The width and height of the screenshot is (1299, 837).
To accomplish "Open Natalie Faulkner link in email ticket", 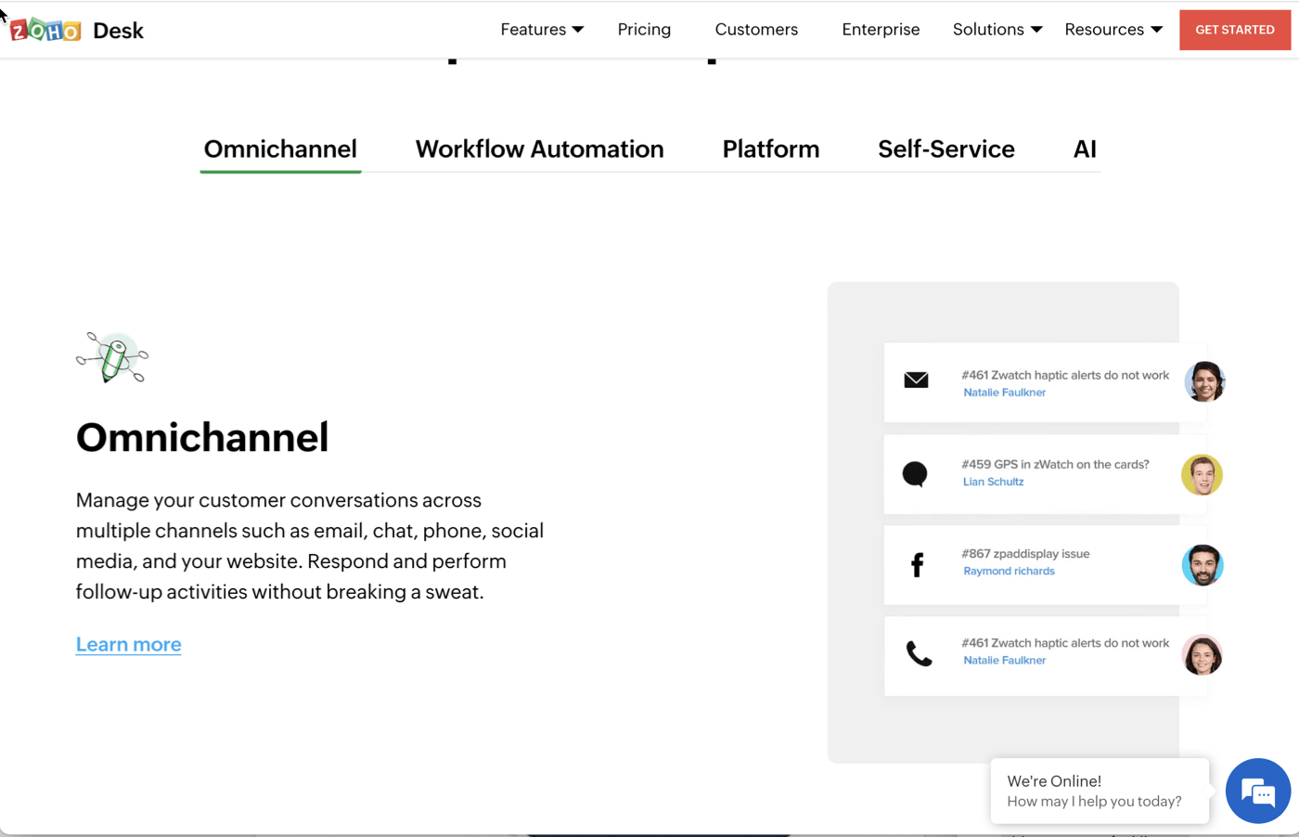I will pyautogui.click(x=1004, y=393).
